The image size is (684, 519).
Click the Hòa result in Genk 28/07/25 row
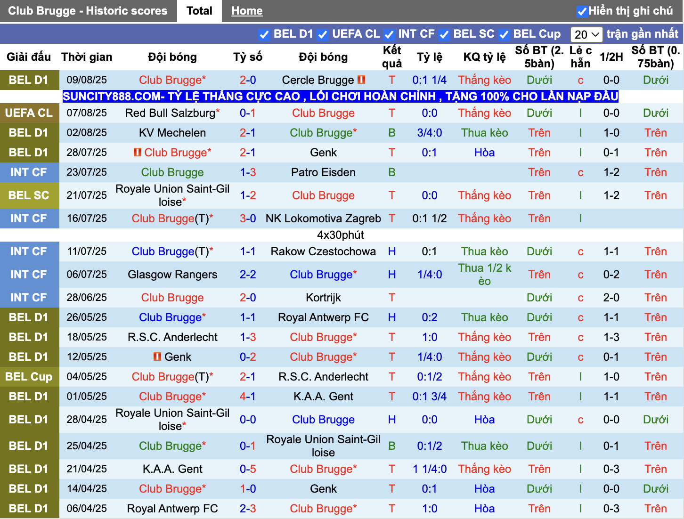click(485, 153)
